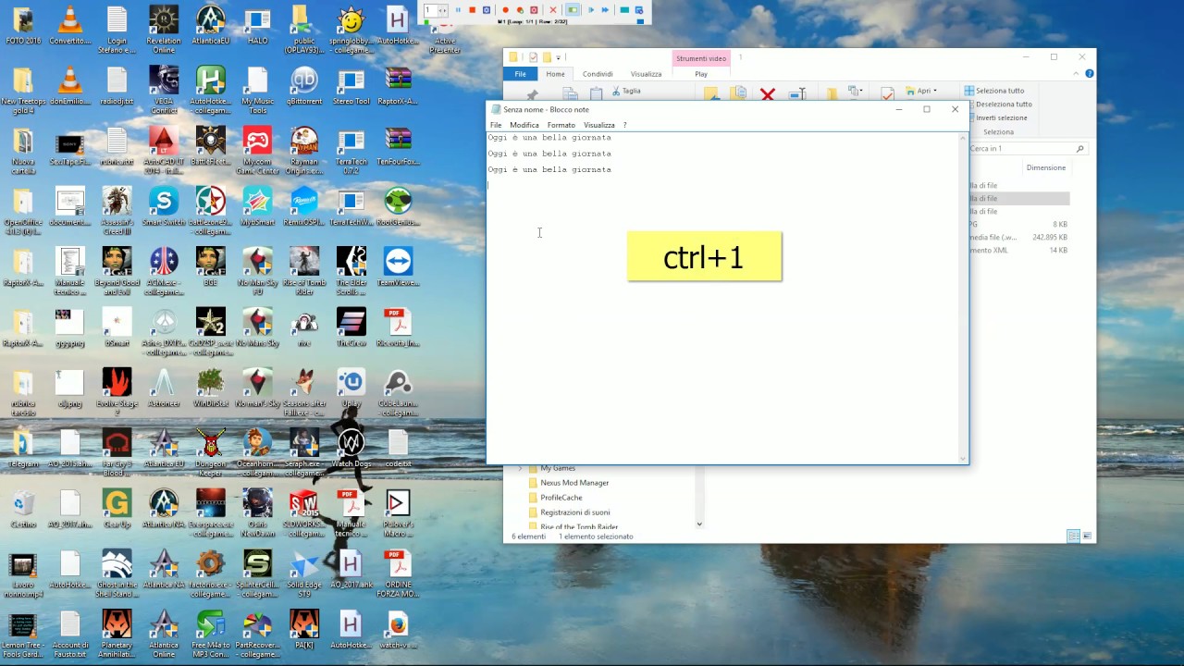This screenshot has width=1184, height=666.
Task: Click the navigation pane scroll-down arrow
Action: tap(699, 524)
